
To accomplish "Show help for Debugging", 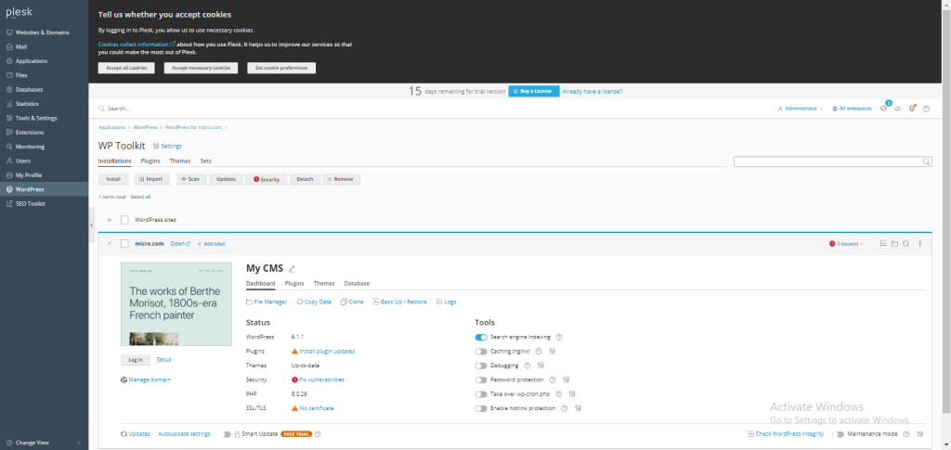I will (x=528, y=366).
